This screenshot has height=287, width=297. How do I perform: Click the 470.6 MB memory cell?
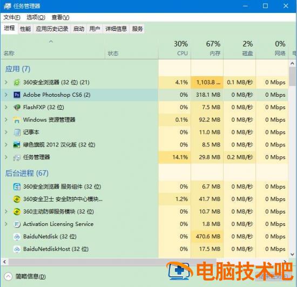click(207, 237)
